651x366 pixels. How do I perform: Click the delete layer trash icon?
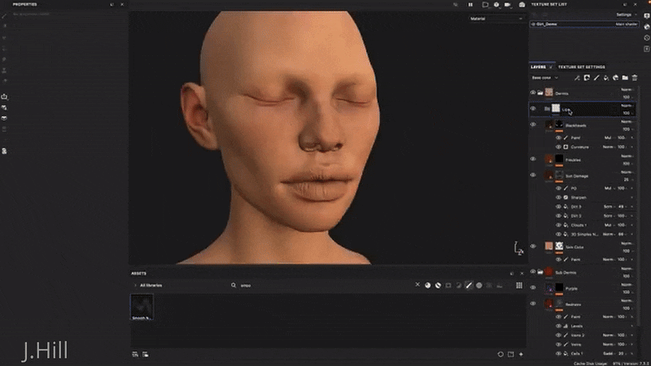click(x=635, y=78)
